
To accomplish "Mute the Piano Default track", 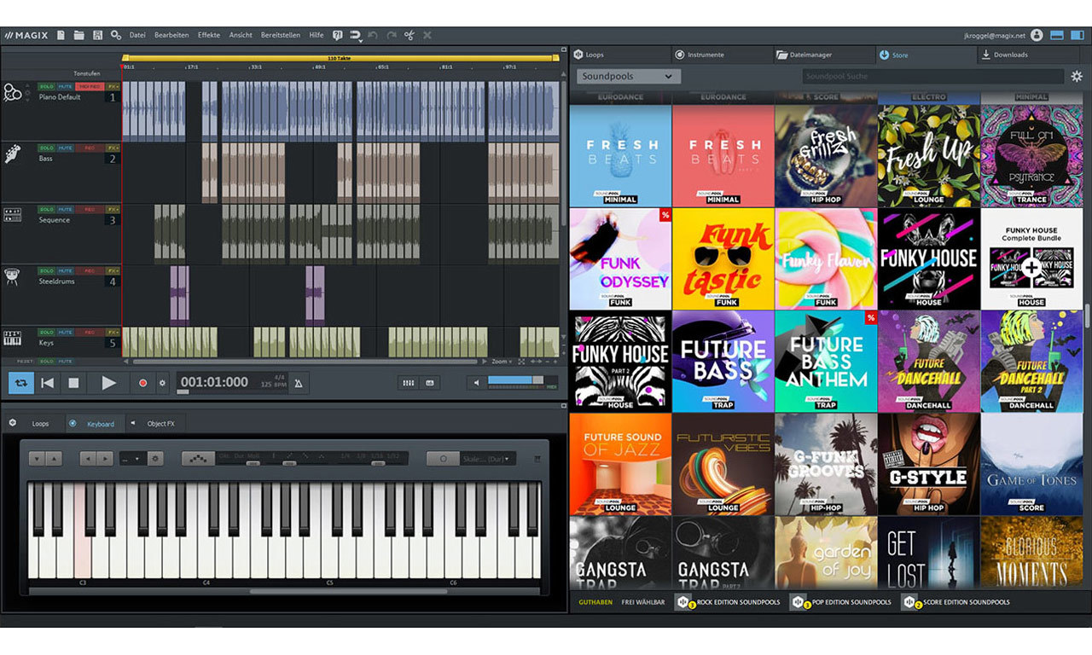I will pyautogui.click(x=65, y=87).
